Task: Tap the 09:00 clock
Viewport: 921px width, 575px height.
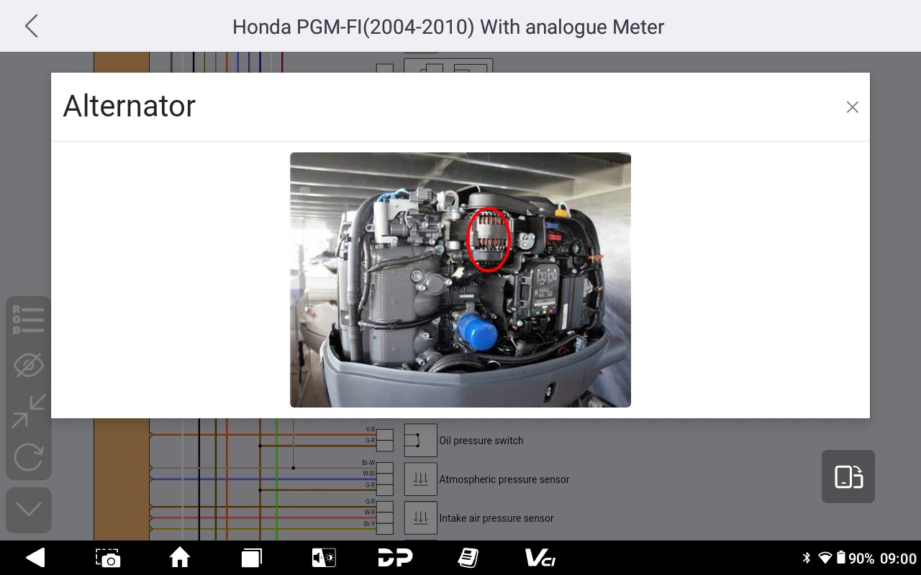Action: click(898, 558)
